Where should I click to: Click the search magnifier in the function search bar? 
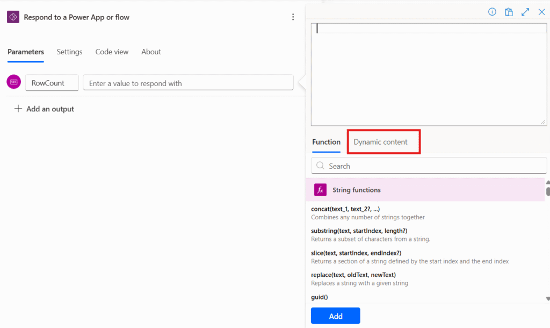tap(321, 166)
